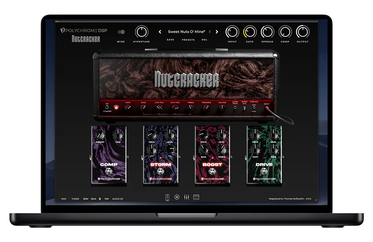Click the amp's red power indicator light
The height and width of the screenshot is (242, 373).
tap(116, 107)
